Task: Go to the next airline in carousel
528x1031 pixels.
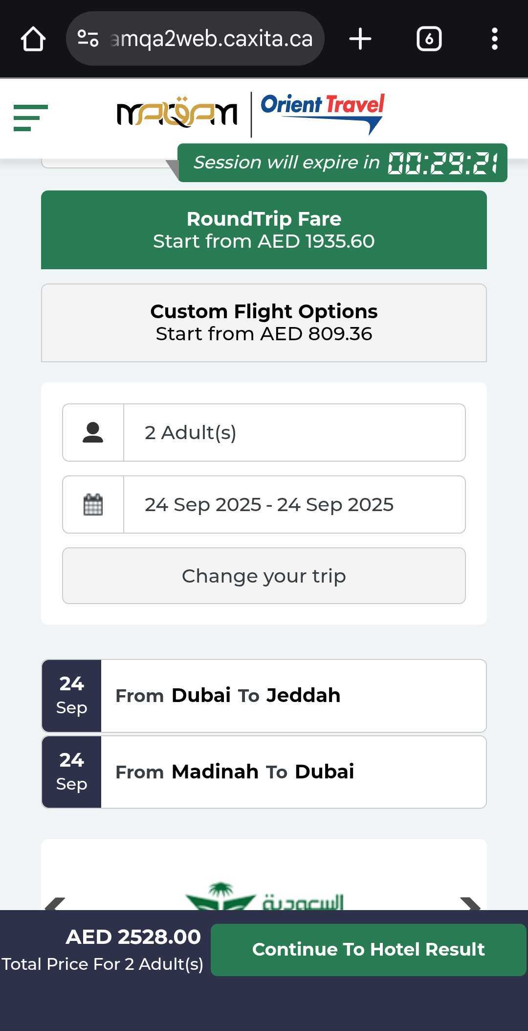Action: pos(469,904)
